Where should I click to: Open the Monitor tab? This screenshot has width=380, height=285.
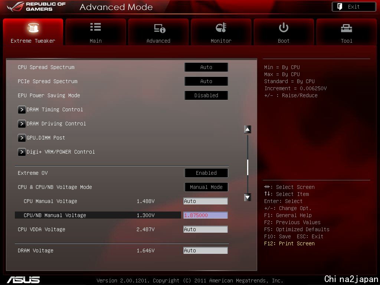click(221, 32)
